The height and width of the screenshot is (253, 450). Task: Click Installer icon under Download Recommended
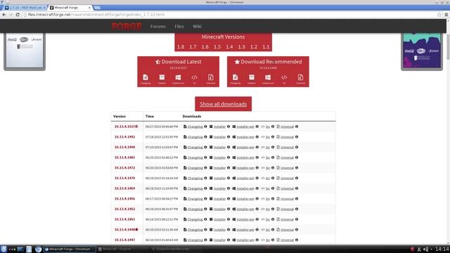pyautogui.click(x=252, y=78)
